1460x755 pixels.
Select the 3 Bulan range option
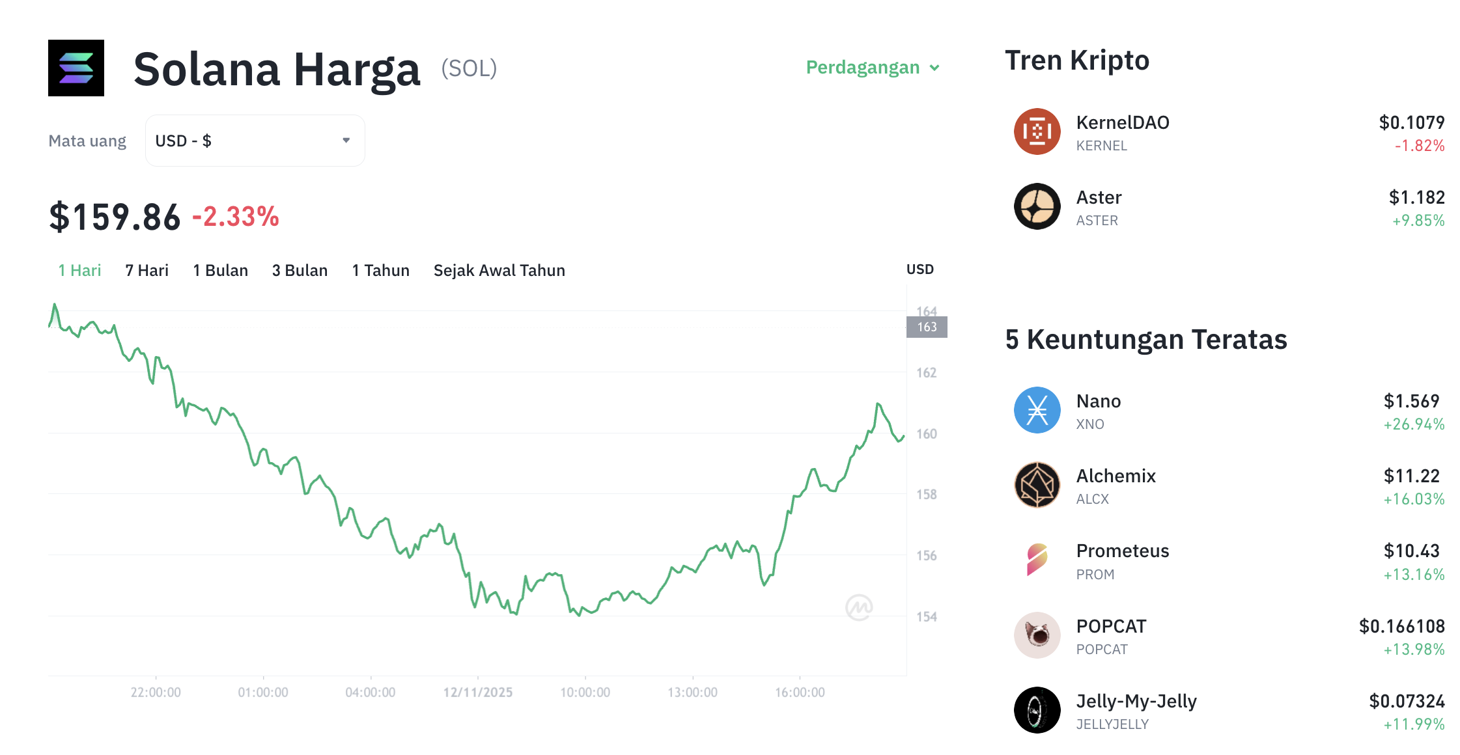pos(300,270)
